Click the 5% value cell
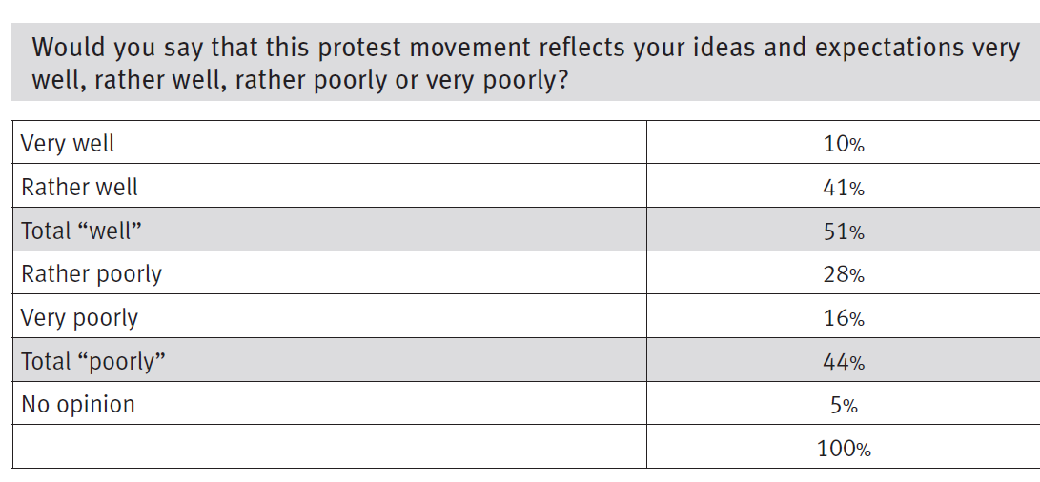This screenshot has width=1040, height=482. (x=844, y=406)
